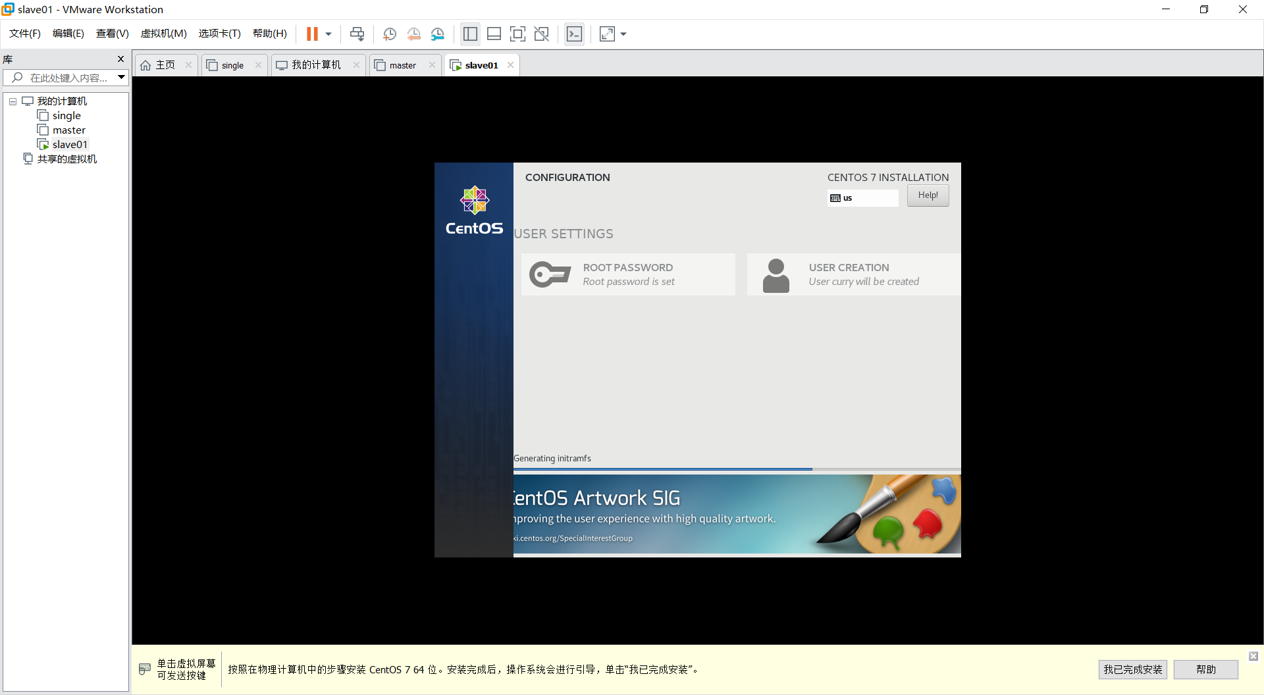Open the 帮助(H) menu
Viewport: 1264px width, 695px height.
(270, 34)
